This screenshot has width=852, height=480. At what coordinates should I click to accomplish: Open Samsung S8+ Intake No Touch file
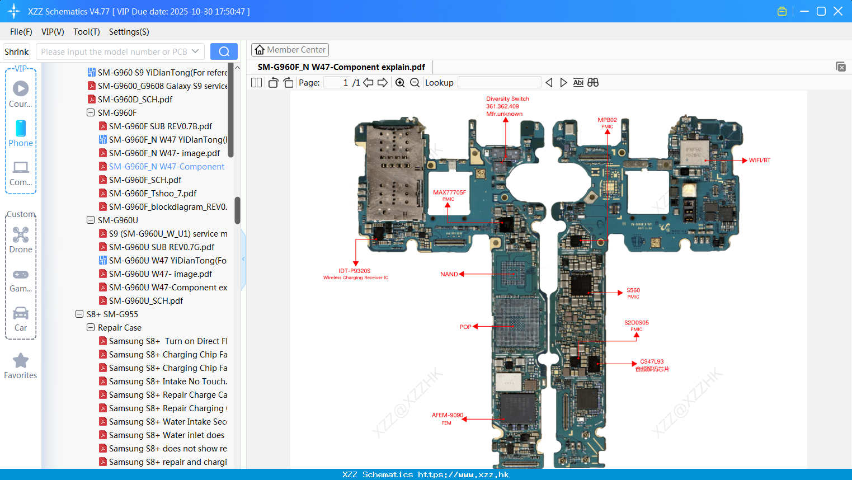[168, 381]
